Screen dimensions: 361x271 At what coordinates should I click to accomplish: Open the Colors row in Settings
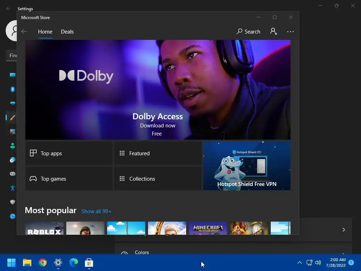click(233, 249)
